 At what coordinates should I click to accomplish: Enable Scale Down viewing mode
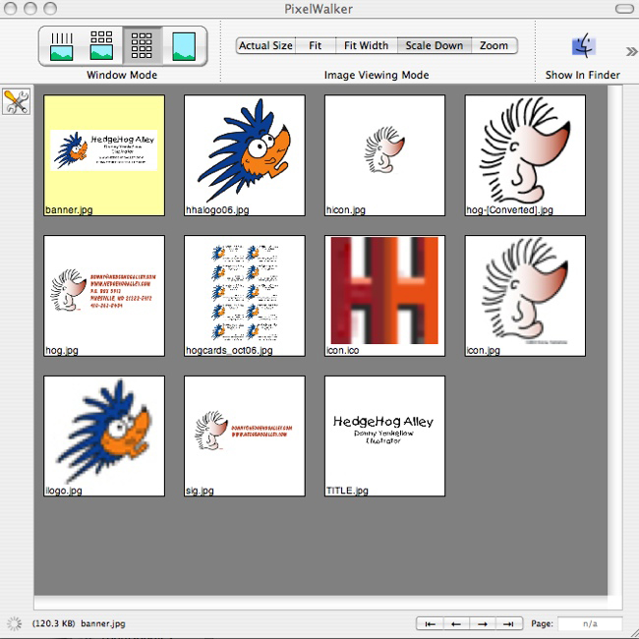click(x=434, y=45)
